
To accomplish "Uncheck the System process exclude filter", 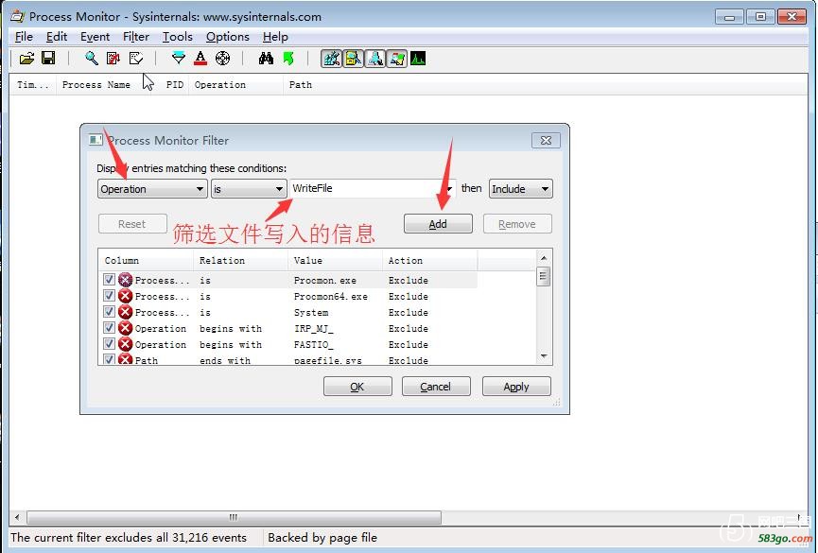I will point(109,311).
